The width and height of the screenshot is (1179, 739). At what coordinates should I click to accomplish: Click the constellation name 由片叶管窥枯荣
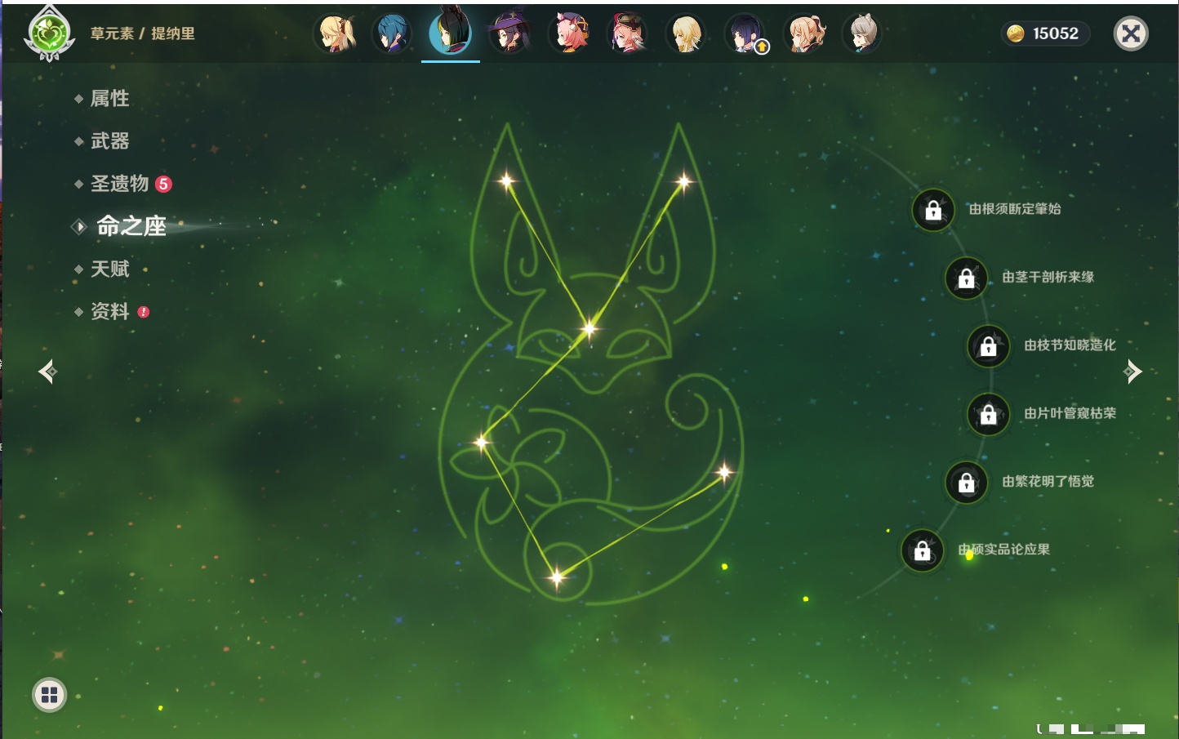1070,413
